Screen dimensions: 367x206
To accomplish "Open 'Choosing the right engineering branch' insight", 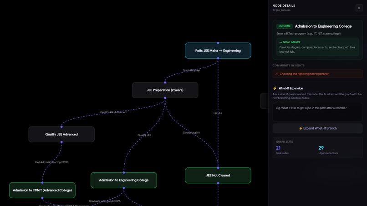I will 318,74.
